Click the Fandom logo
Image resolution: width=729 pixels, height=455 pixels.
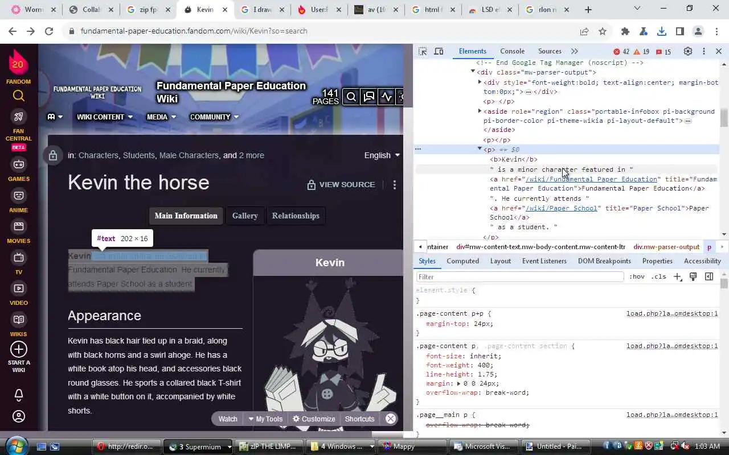18,63
